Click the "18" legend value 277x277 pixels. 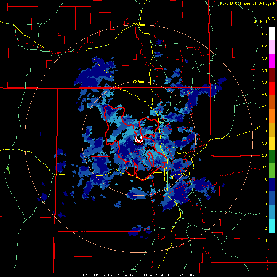(264, 180)
